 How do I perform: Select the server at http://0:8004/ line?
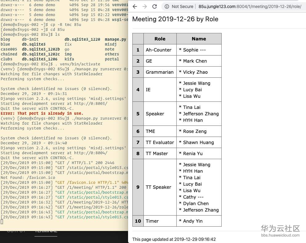[x=54, y=153]
